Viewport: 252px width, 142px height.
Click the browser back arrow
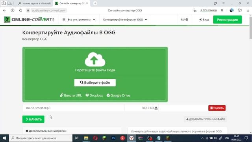[x=4, y=11]
